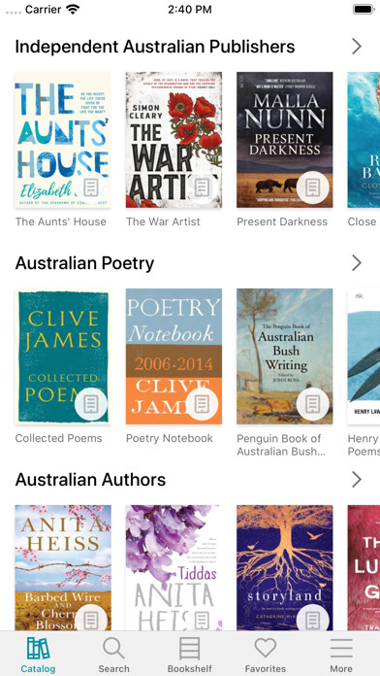Tap ebook badge on Present Darkness cover

click(312, 187)
